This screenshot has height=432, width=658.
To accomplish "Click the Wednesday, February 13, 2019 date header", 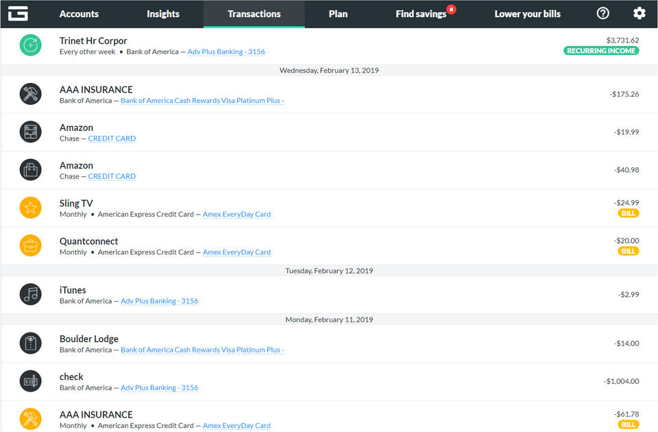I will [x=329, y=70].
